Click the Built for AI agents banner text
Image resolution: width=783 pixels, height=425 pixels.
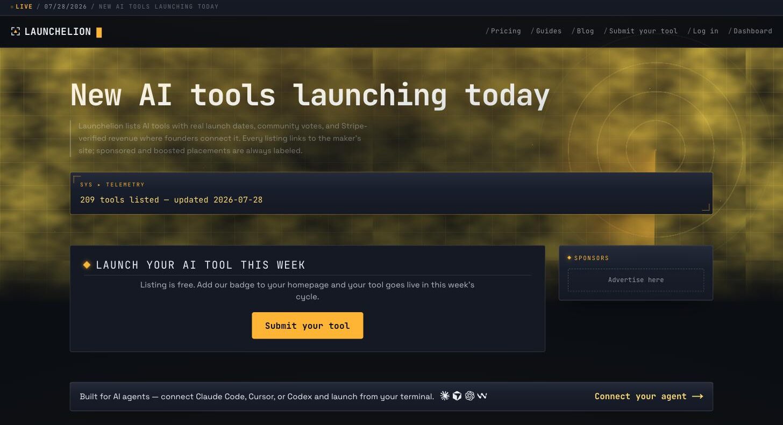(x=257, y=397)
